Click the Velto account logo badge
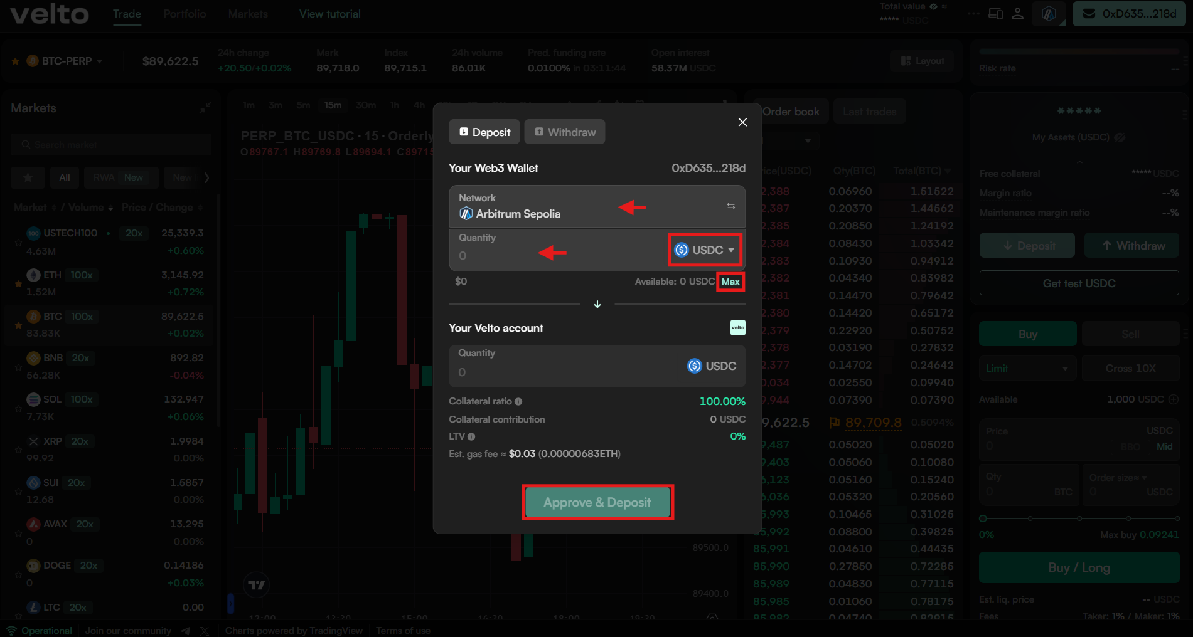Screen dimensions: 1193x637 pos(737,327)
